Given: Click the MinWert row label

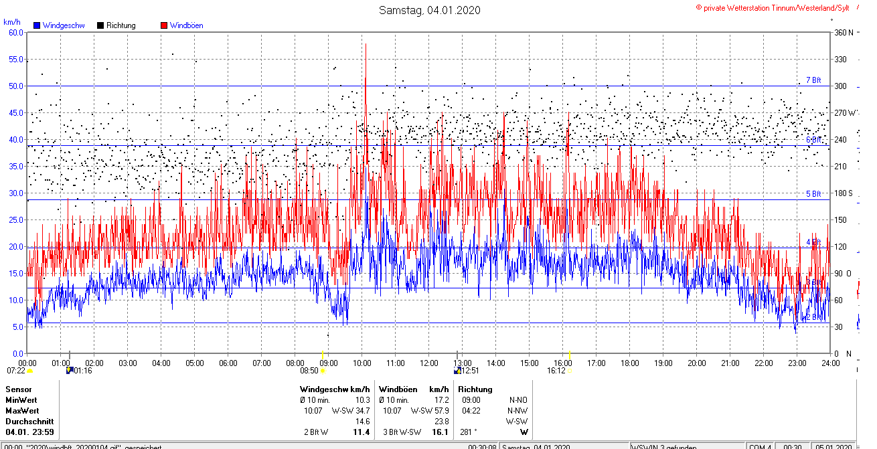Looking at the screenshot, I should tap(22, 400).
